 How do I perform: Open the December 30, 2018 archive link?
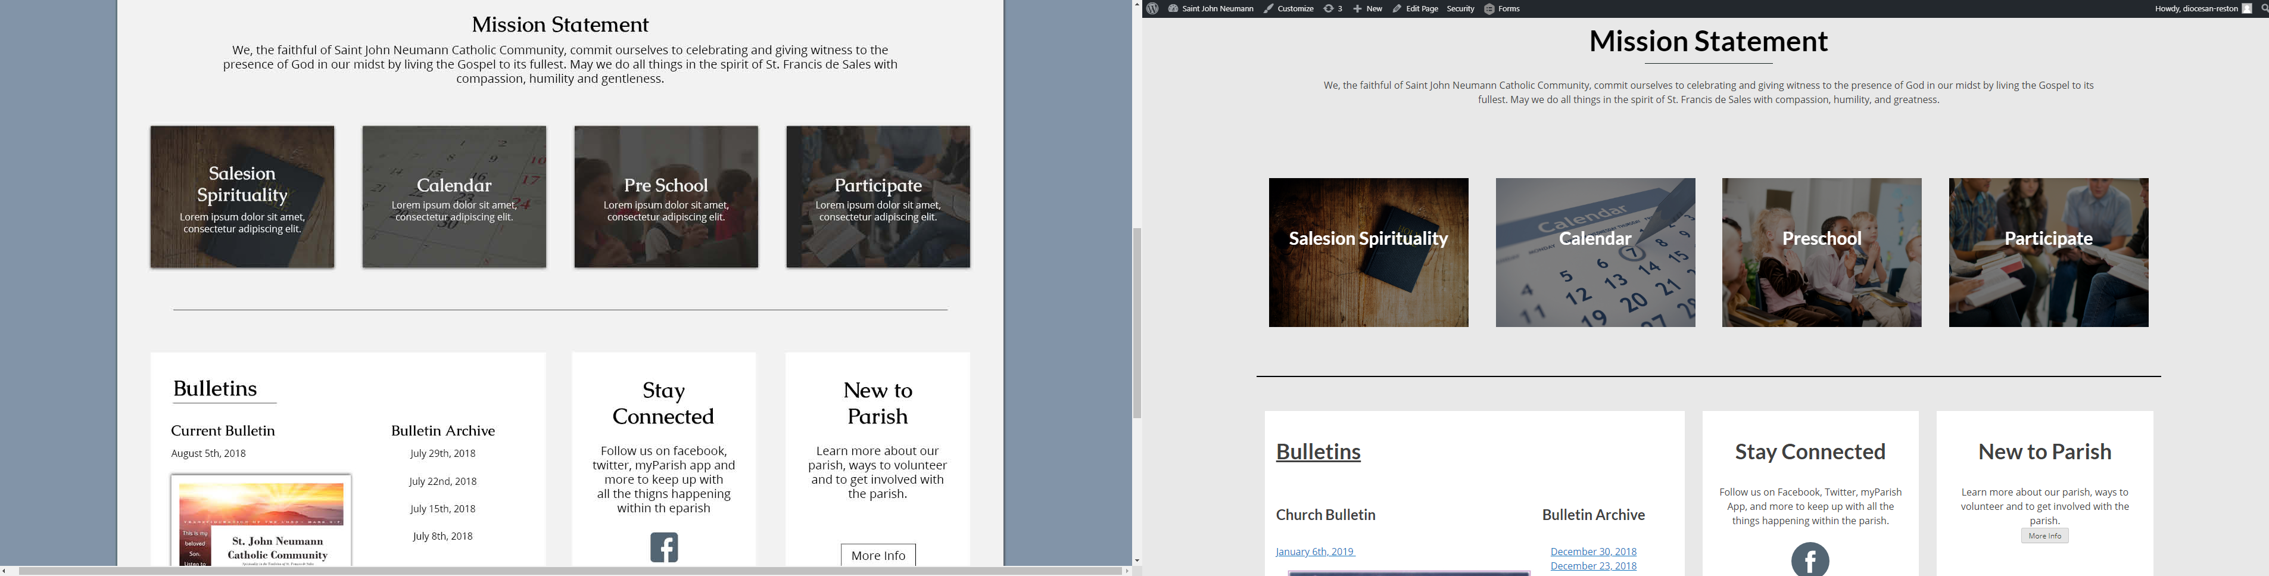click(x=1594, y=552)
